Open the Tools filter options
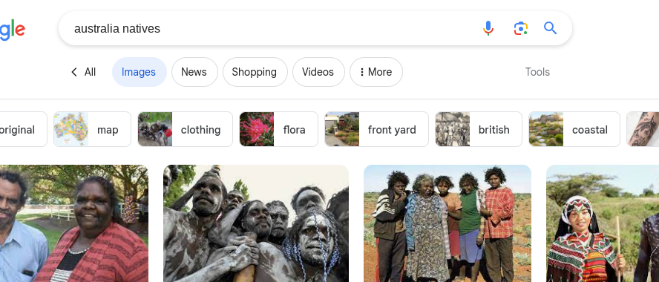This screenshot has height=282, width=659. pyautogui.click(x=537, y=72)
